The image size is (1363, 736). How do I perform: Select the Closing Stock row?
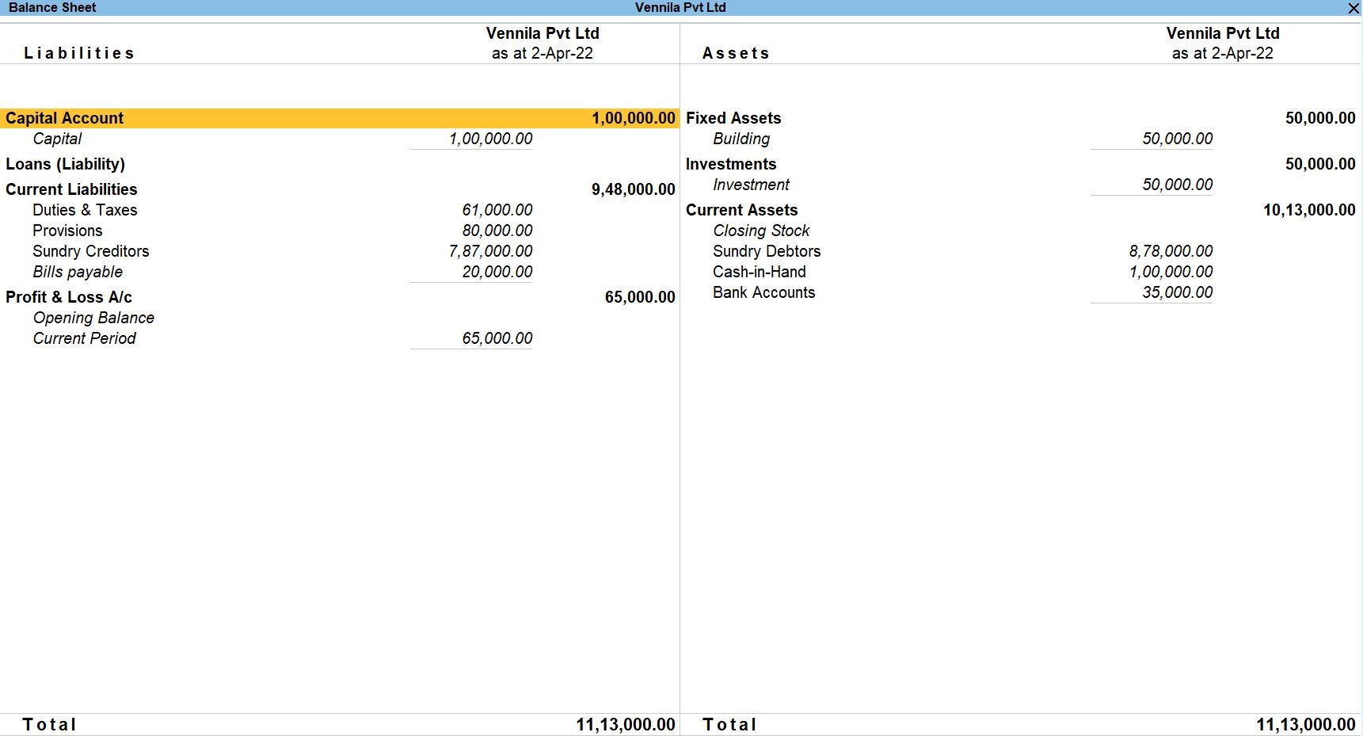pyautogui.click(x=761, y=231)
